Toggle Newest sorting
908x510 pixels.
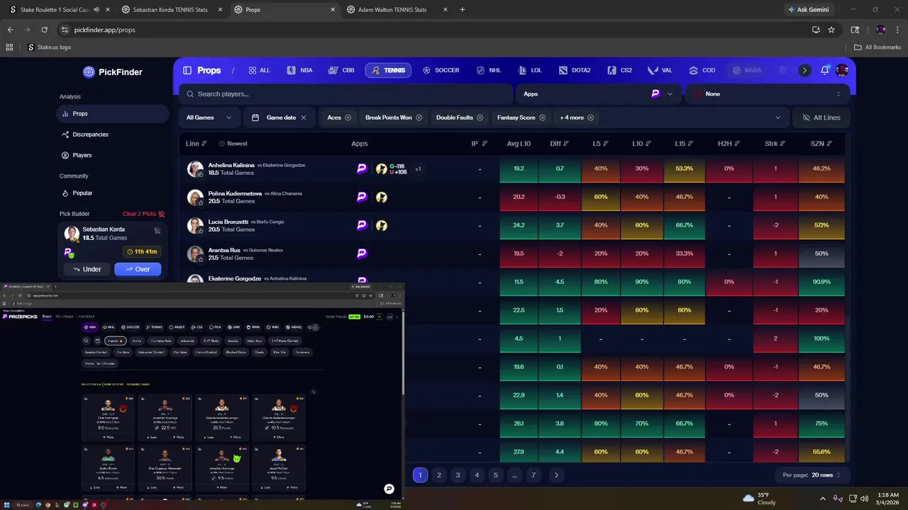233,144
